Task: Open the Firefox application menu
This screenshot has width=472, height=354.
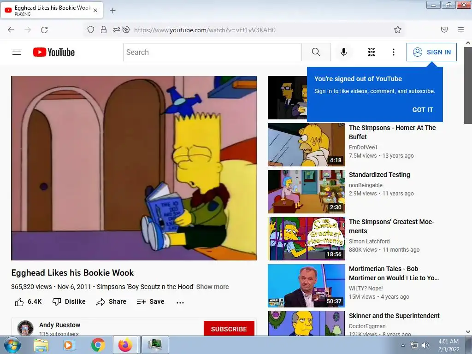Action: click(x=461, y=29)
